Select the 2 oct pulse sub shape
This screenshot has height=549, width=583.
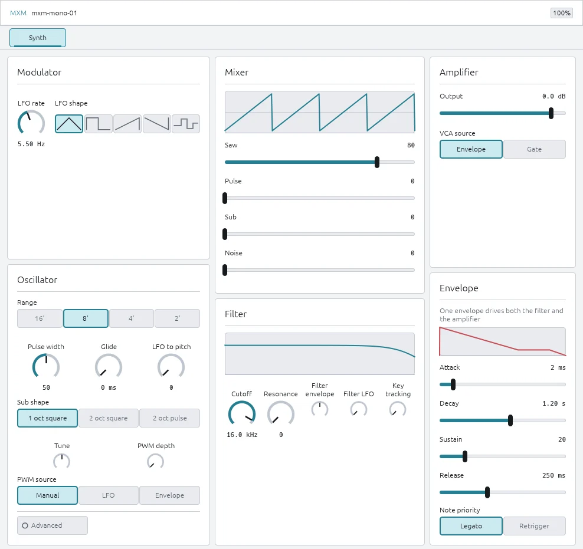(x=169, y=418)
